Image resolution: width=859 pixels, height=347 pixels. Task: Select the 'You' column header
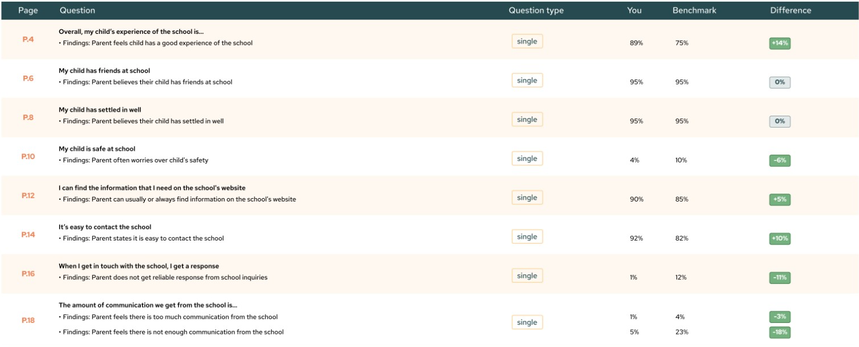click(634, 10)
